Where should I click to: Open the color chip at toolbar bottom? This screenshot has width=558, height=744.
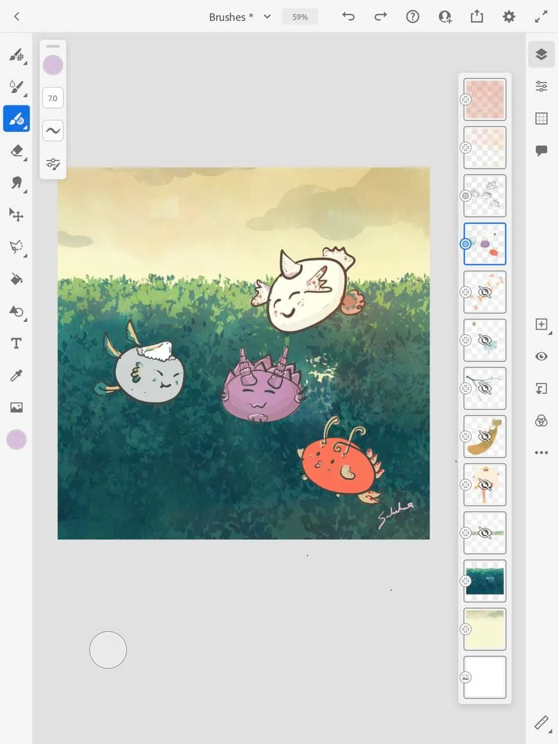[16, 440]
